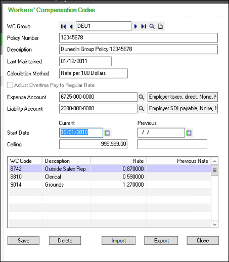The height and width of the screenshot is (262, 229).
Task: Toggle Adjust Overtime Pay to Regular Rate
Action: click(x=10, y=85)
